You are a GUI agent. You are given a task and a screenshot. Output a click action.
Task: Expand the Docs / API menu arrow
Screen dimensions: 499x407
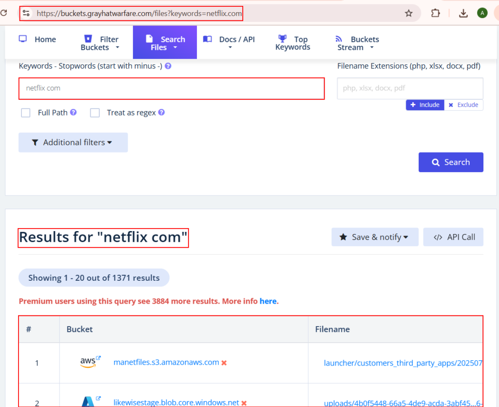click(x=230, y=47)
